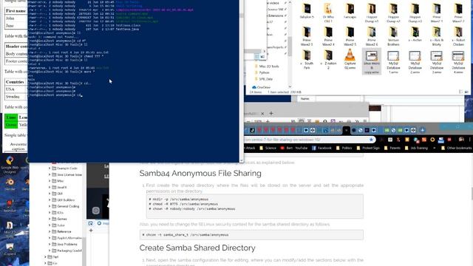Open OneDrive in Explorer navigation pane
473x266 pixels.
(x=261, y=87)
